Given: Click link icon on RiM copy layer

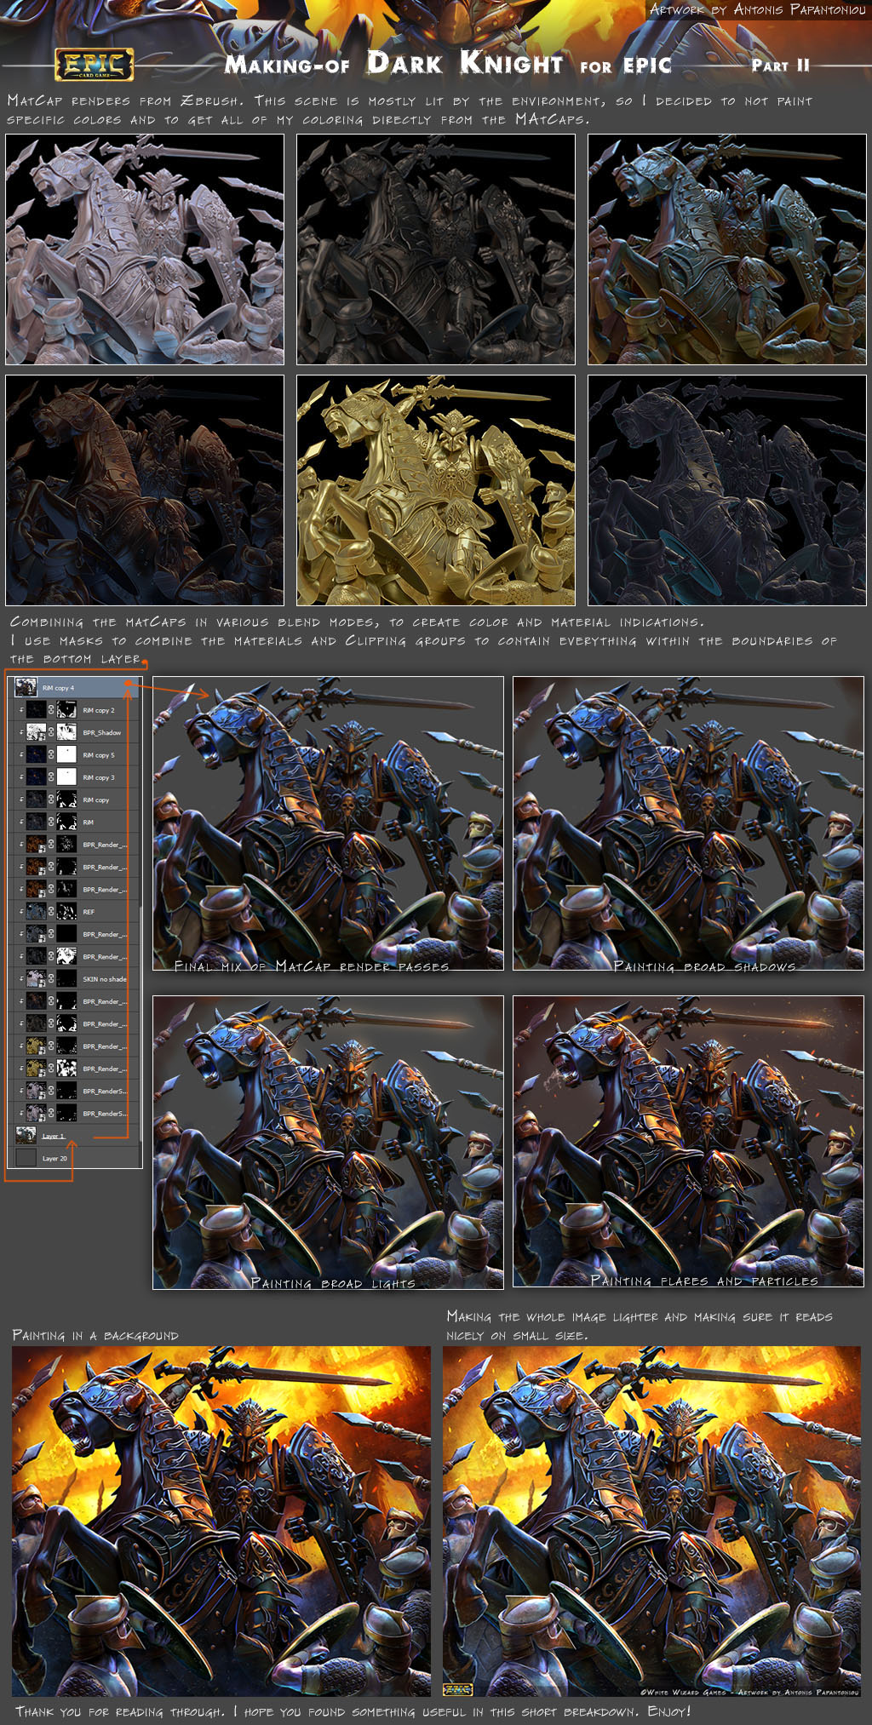Looking at the screenshot, I should 51,799.
